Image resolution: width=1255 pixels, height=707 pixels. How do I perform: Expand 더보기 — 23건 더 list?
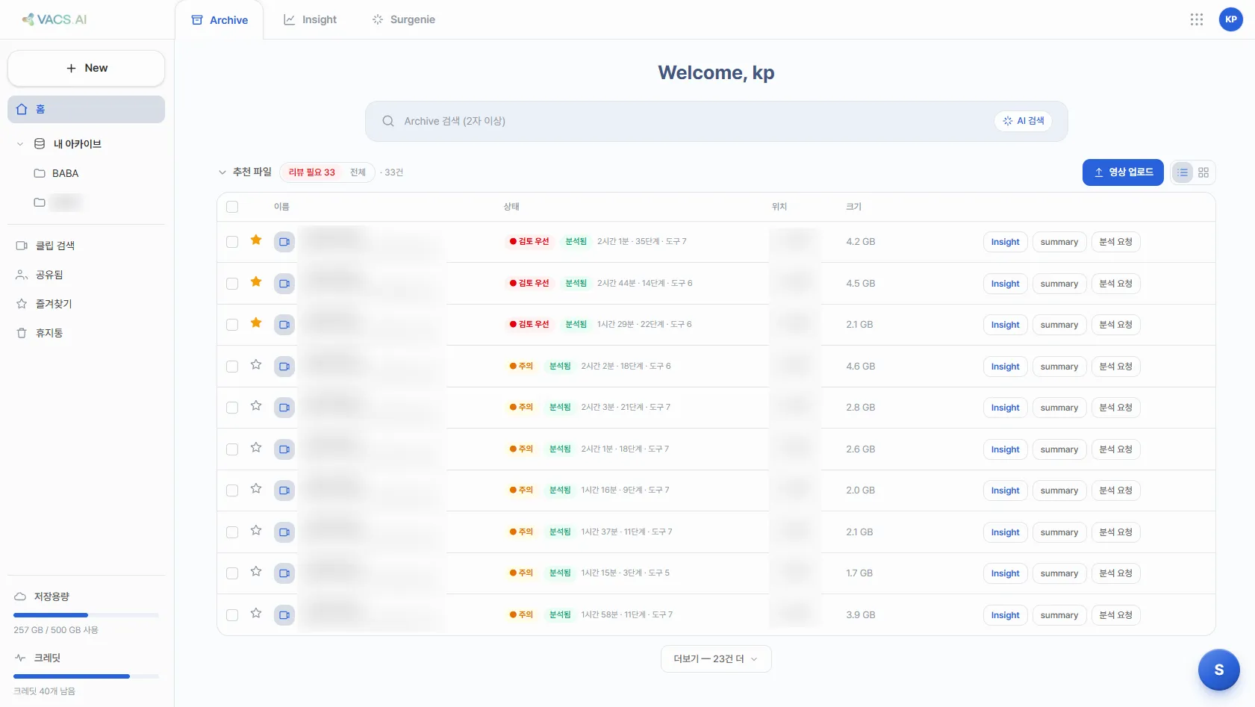[x=716, y=659]
